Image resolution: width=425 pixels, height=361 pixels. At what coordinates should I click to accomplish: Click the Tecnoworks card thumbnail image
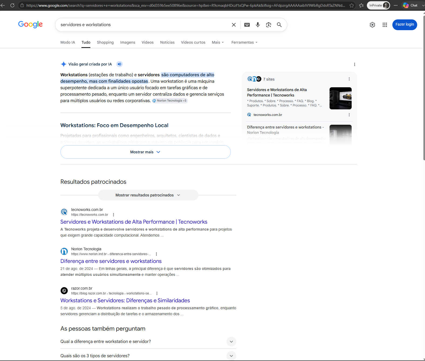coord(341,98)
